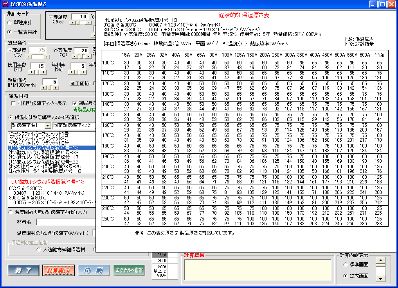Image resolution: width=398 pixels, height=288 pixels.
Task: Click the app icon in title bar
Action: (5, 4)
